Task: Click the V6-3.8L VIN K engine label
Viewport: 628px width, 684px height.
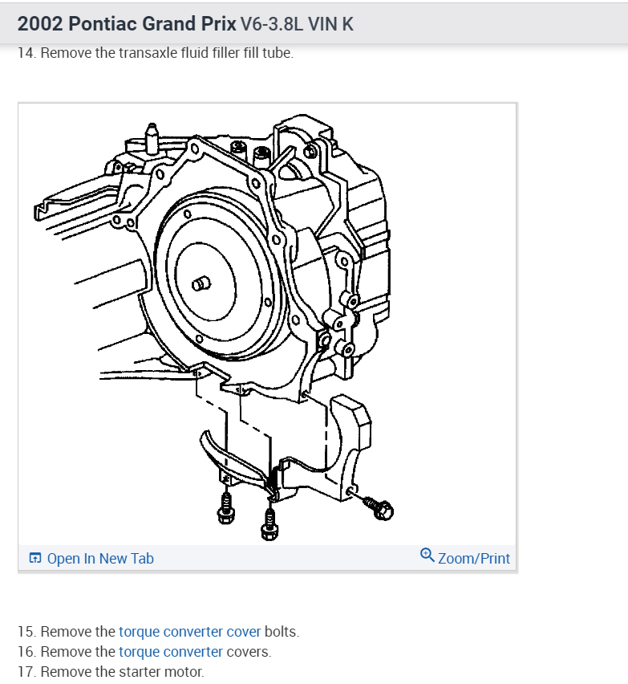Action: click(x=297, y=24)
